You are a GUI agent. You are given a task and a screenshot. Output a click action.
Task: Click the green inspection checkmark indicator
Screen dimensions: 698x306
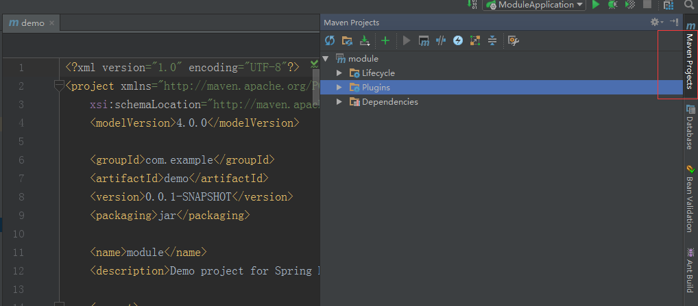tap(314, 65)
